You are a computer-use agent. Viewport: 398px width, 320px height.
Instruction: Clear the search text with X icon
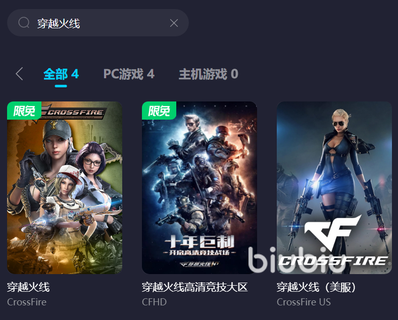pyautogui.click(x=174, y=23)
